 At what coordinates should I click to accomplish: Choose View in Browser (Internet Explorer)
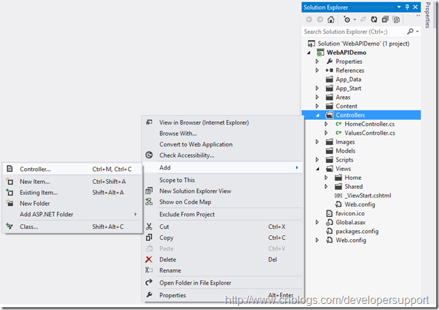pos(204,123)
